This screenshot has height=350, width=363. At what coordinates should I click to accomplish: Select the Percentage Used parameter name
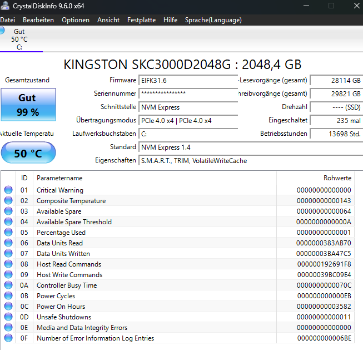coord(61,233)
